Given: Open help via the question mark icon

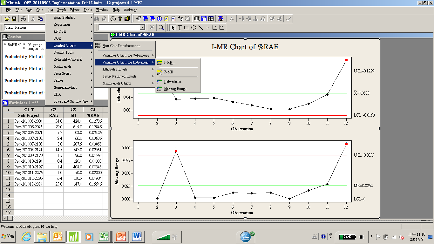Looking at the screenshot, I should click(120, 19).
